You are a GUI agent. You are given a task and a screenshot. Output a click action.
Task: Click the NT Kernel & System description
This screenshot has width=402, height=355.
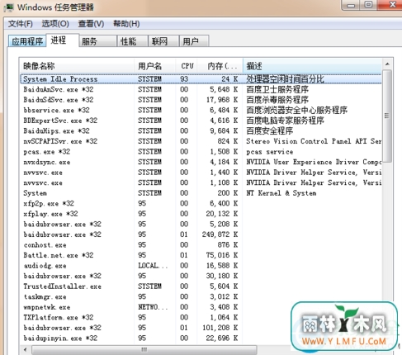pos(281,193)
